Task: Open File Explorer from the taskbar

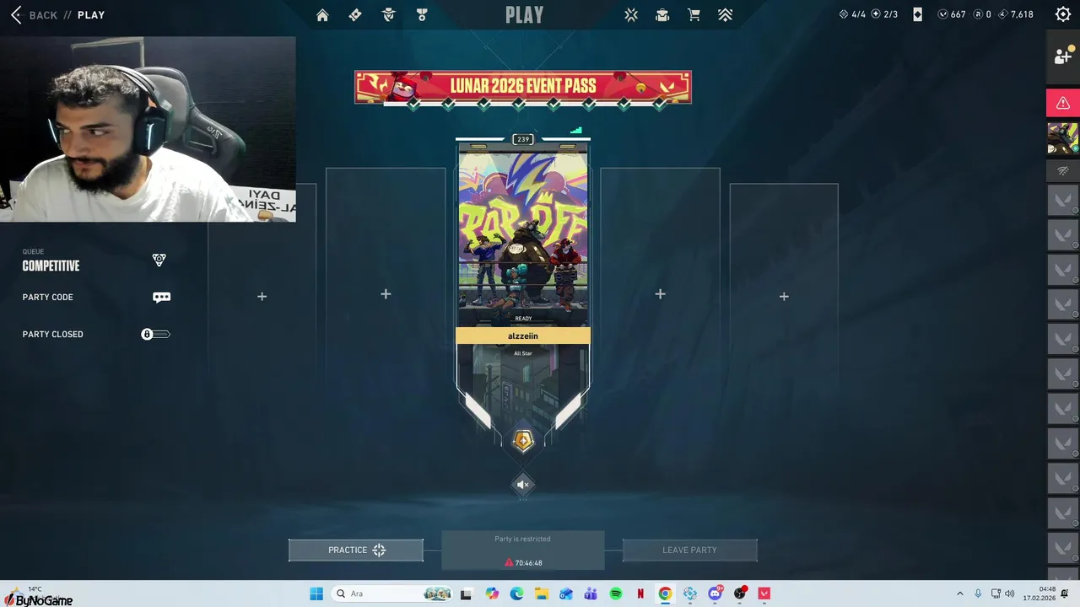Action: pos(541,594)
